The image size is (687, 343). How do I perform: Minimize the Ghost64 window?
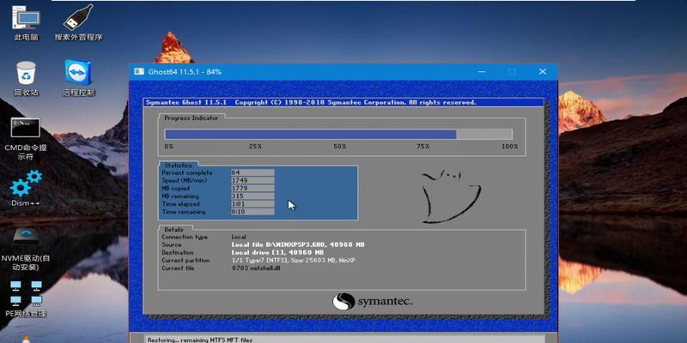coord(482,71)
